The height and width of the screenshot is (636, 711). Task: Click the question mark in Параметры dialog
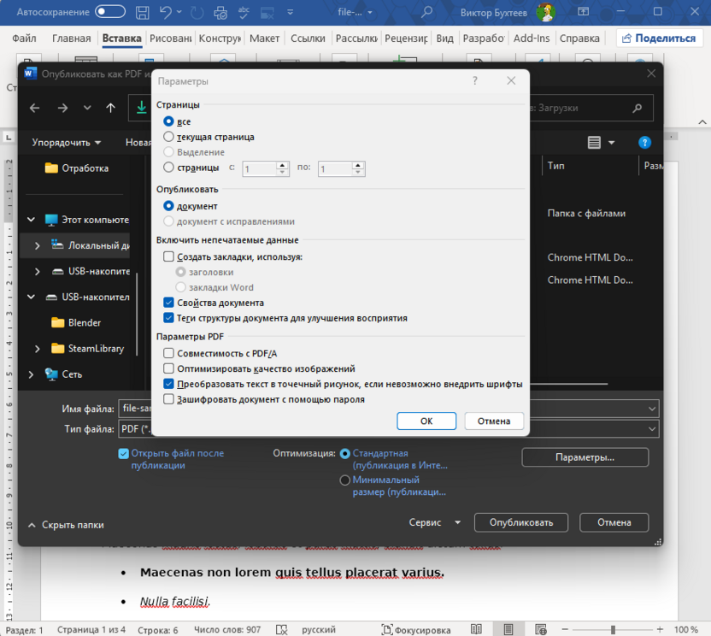click(475, 80)
